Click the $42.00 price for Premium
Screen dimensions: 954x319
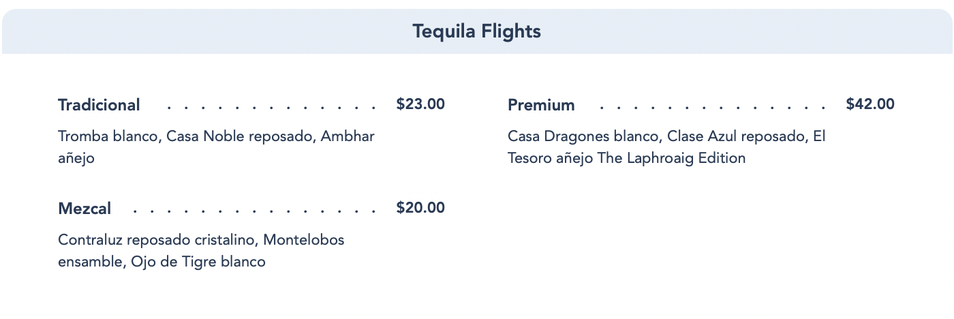[870, 104]
